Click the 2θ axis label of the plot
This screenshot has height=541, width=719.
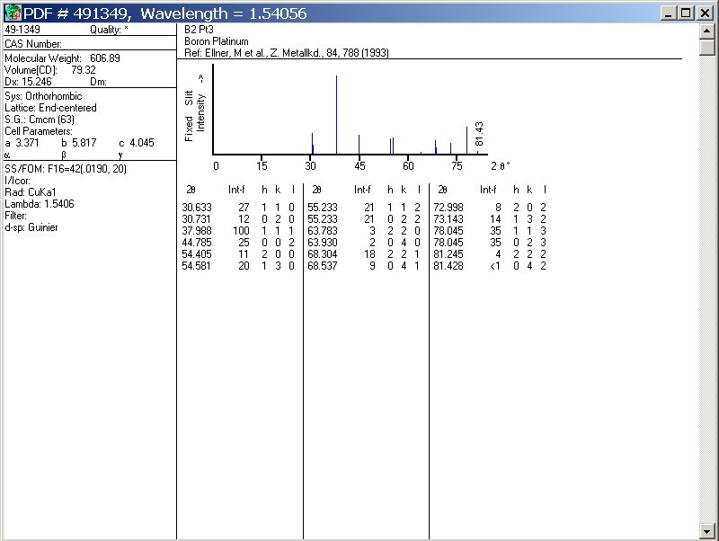(x=501, y=166)
